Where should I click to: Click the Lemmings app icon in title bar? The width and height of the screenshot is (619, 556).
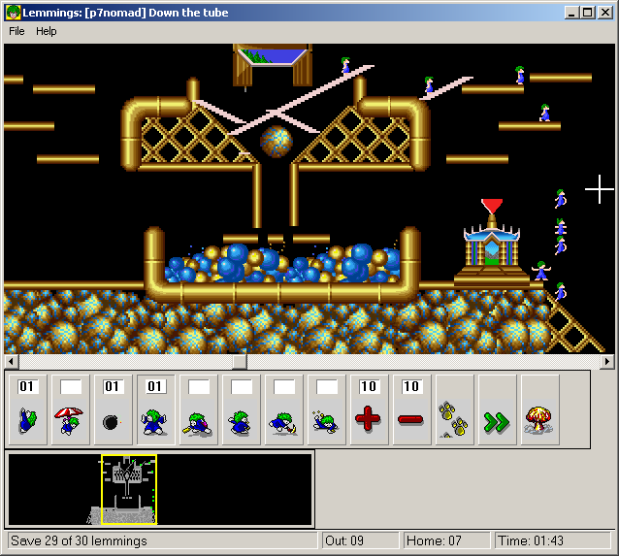(x=13, y=13)
